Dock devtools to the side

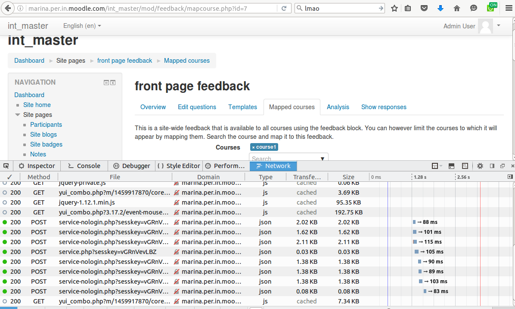coord(492,166)
